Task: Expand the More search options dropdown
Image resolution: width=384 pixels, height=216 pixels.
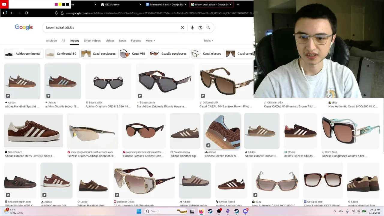Action: (150, 40)
